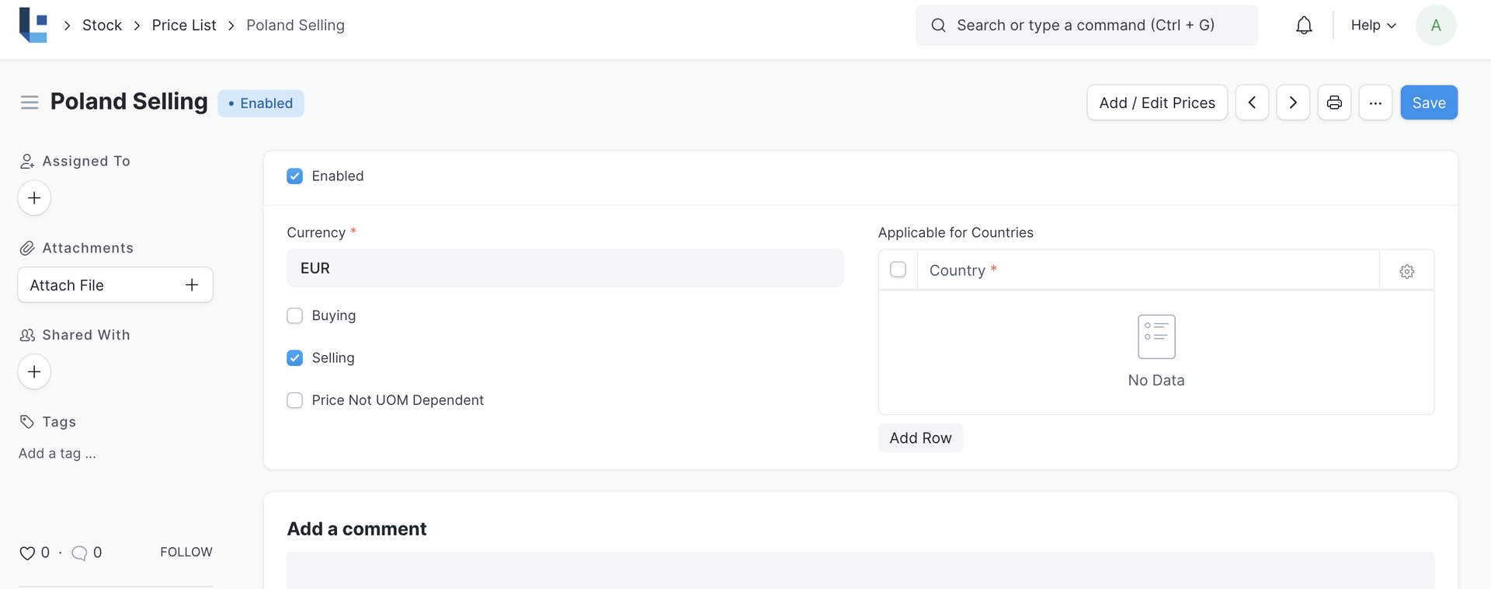Add an assignee with plus button
Image resolution: width=1491 pixels, height=589 pixels.
click(x=34, y=198)
